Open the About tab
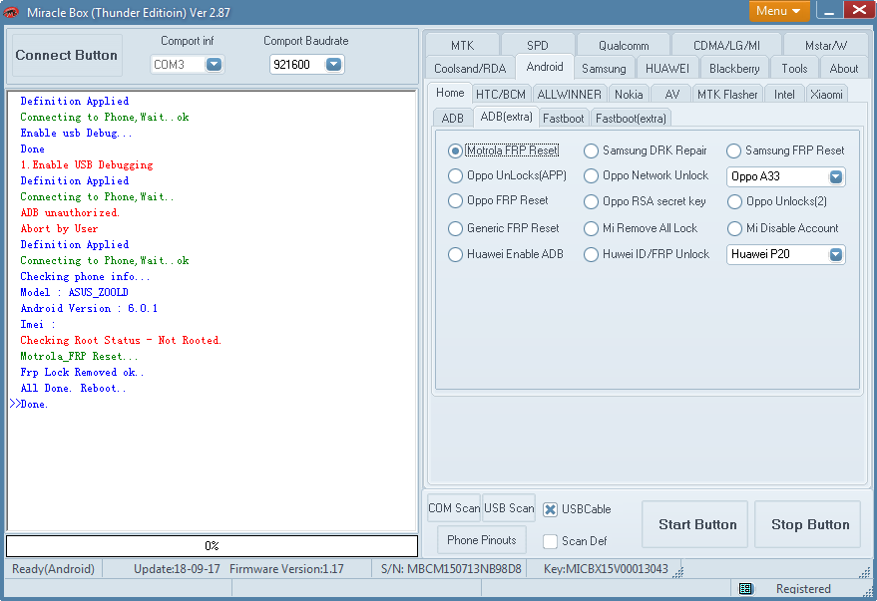This screenshot has width=877, height=601. click(x=843, y=68)
